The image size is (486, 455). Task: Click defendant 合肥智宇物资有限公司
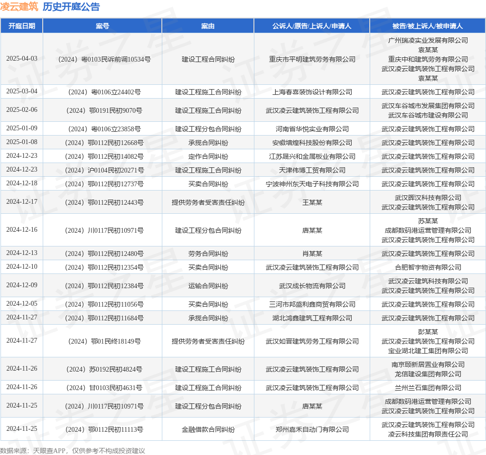pyautogui.click(x=428, y=267)
